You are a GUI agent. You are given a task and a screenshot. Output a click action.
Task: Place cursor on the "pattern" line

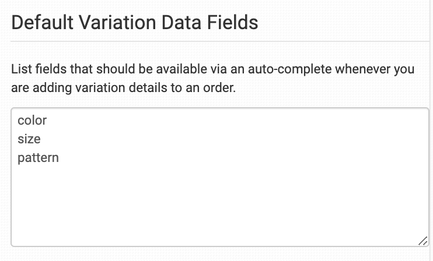[x=39, y=158]
